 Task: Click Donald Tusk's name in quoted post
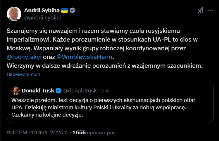point(38,90)
